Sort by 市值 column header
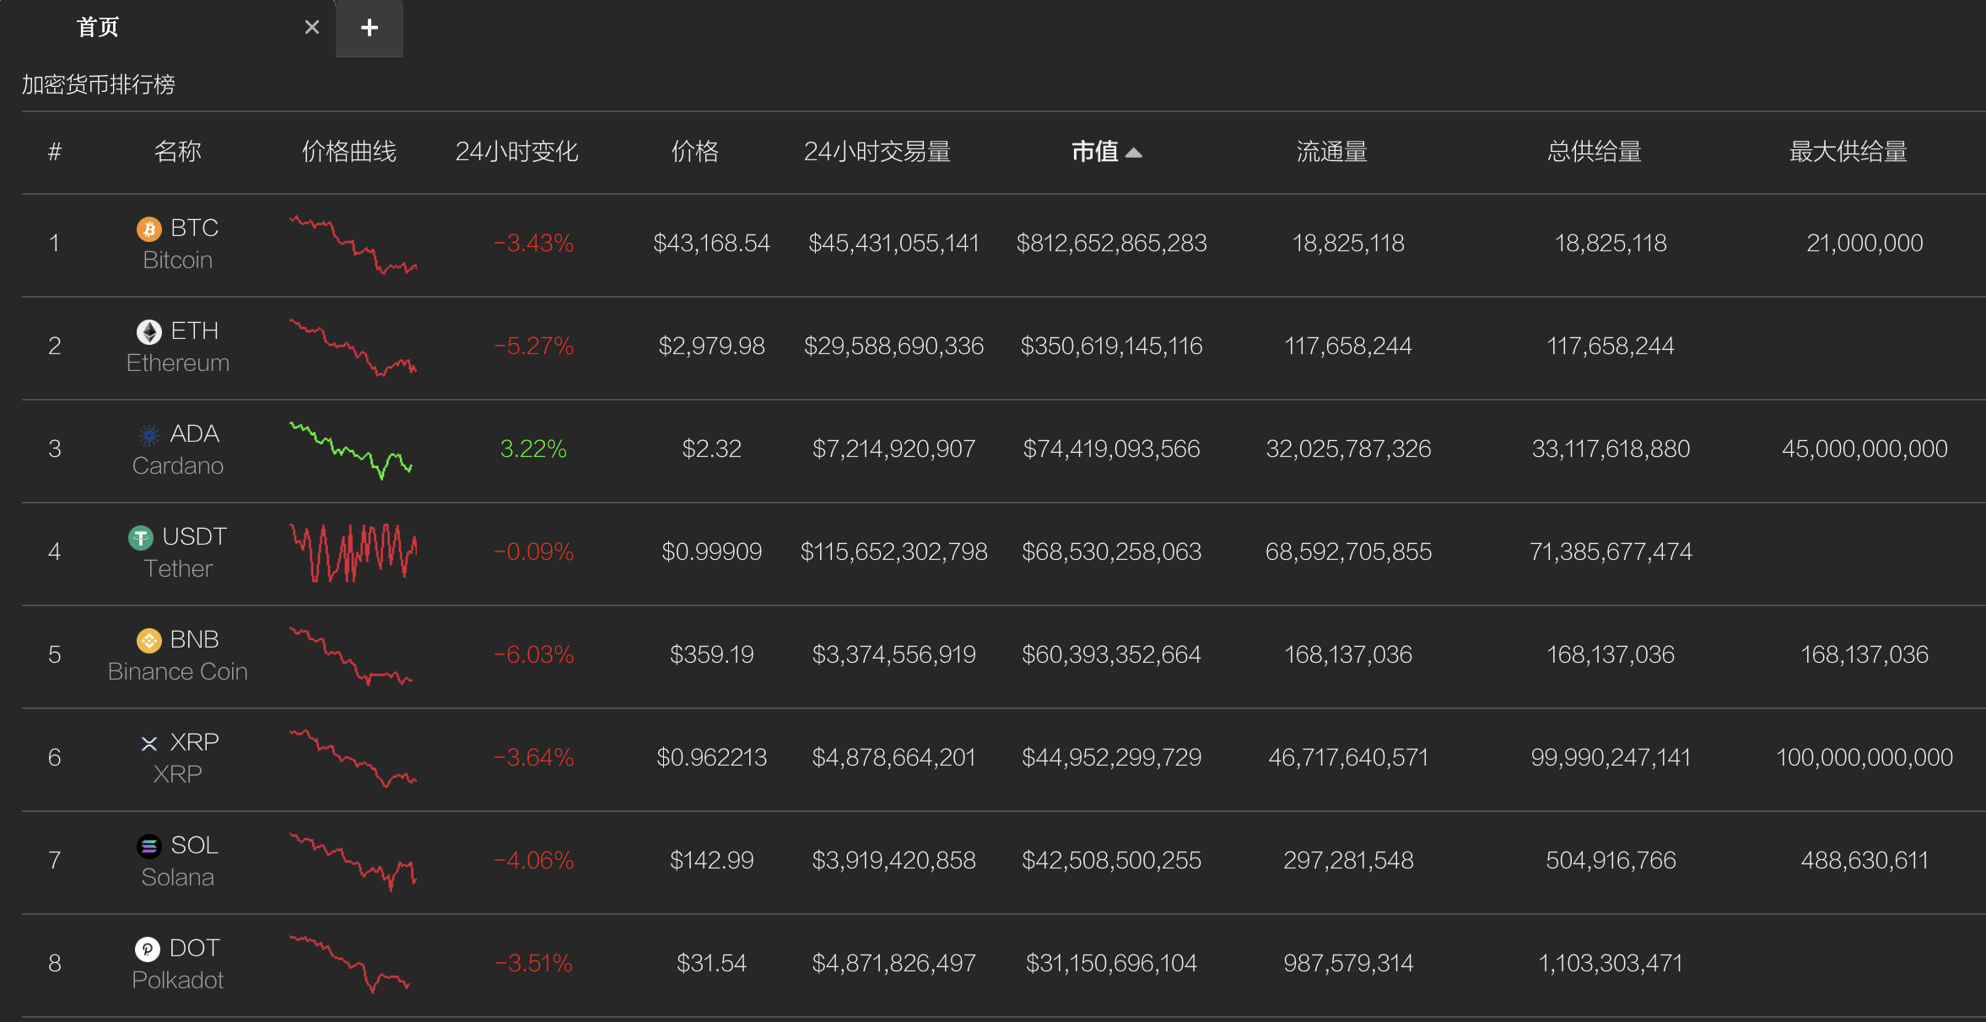Image resolution: width=1986 pixels, height=1022 pixels. click(1106, 152)
